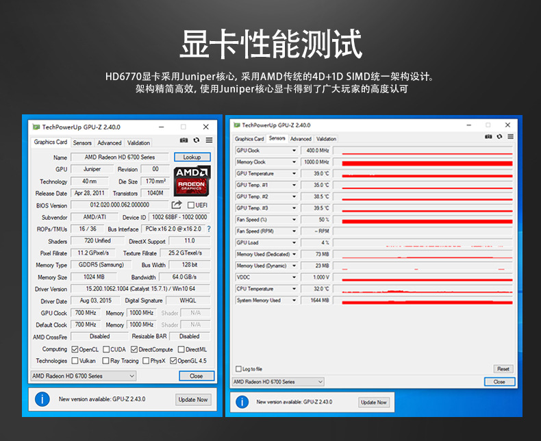Image resolution: width=541 pixels, height=441 pixels.
Task: Select Graphics Card tab in left window
Action: [51, 142]
